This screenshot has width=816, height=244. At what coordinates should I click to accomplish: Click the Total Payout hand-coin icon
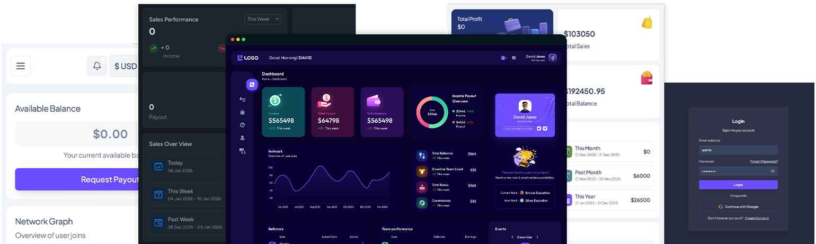[x=324, y=101]
